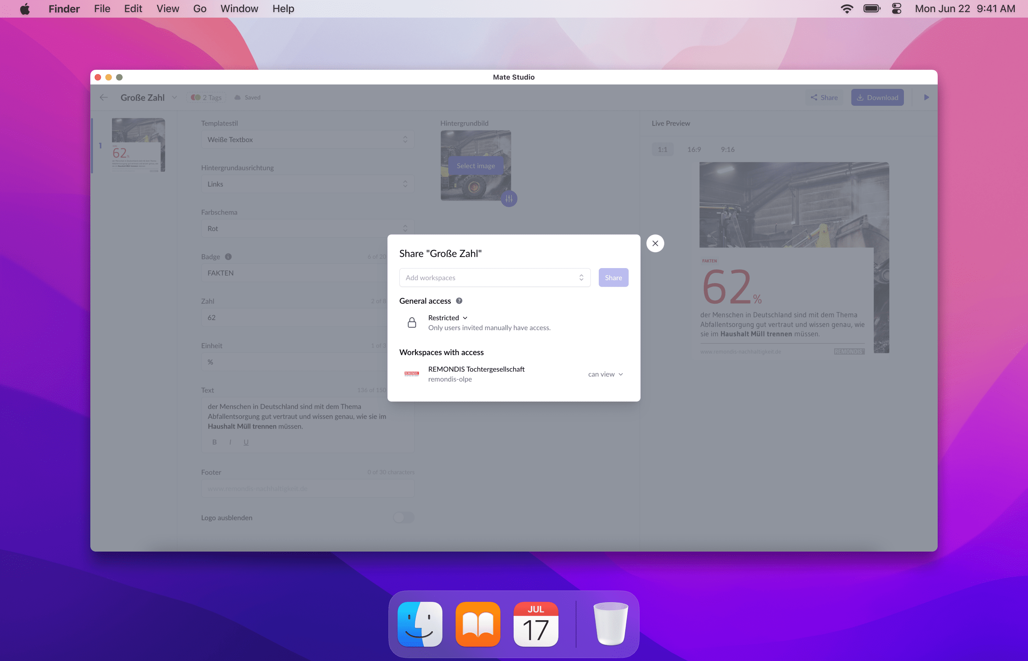Image resolution: width=1028 pixels, height=661 pixels.
Task: Open the Finder menu
Action: point(64,8)
